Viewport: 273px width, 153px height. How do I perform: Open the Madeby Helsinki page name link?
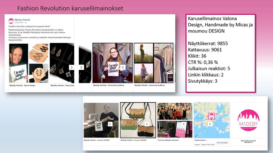(x=22, y=20)
